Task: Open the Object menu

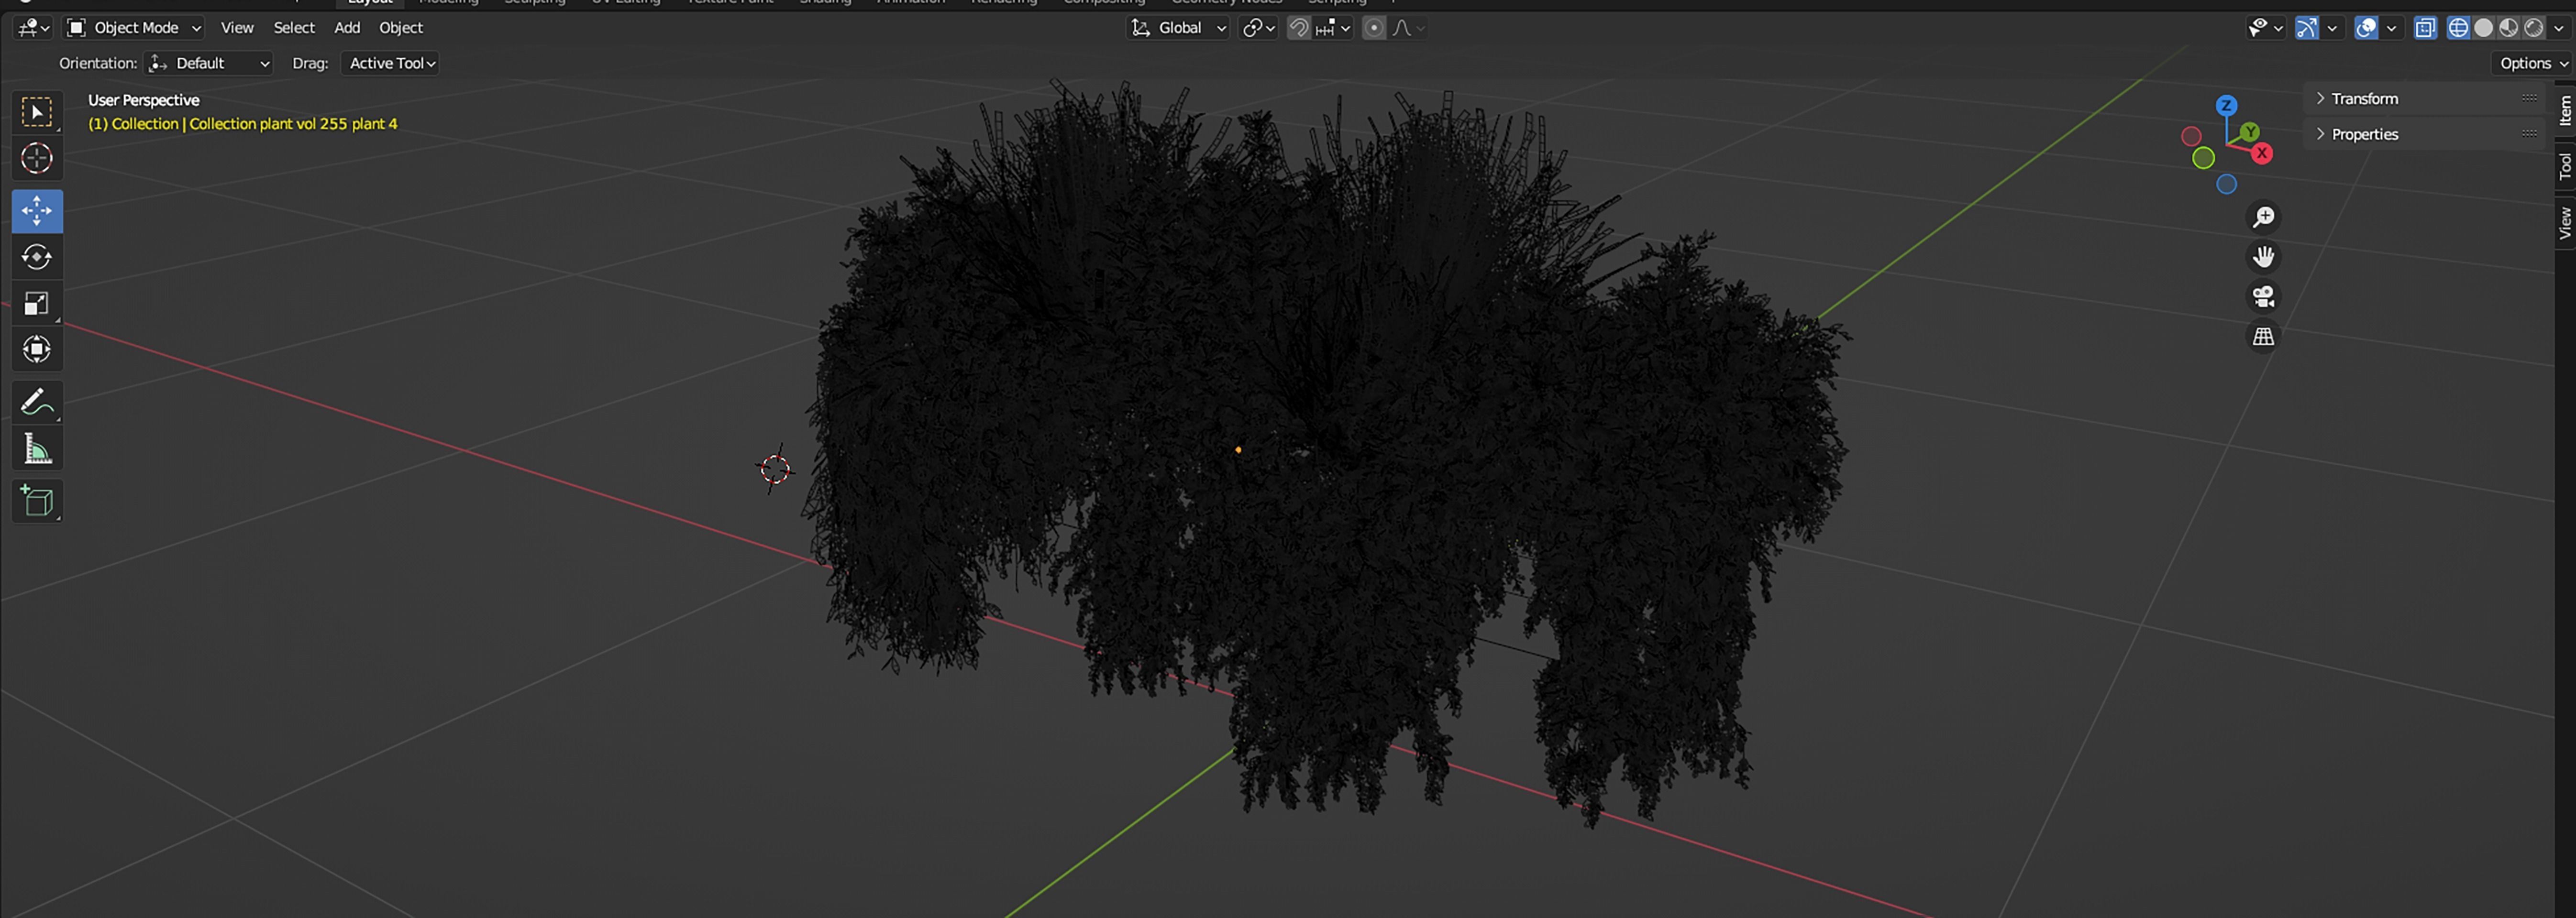Action: (x=401, y=28)
